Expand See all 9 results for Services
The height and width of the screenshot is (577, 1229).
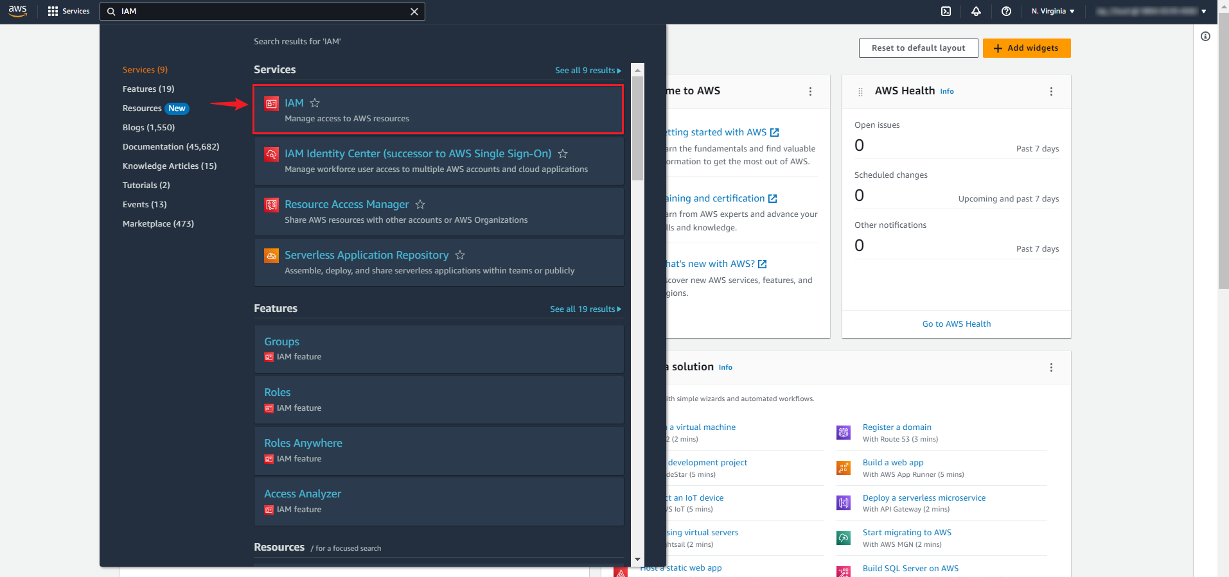tap(588, 71)
